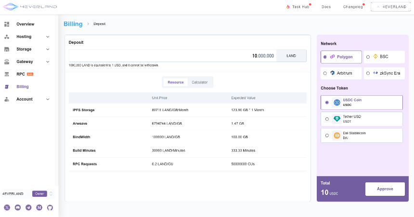Click the Billing sidebar icon
This screenshot has width=414, height=217.
pos(7,87)
